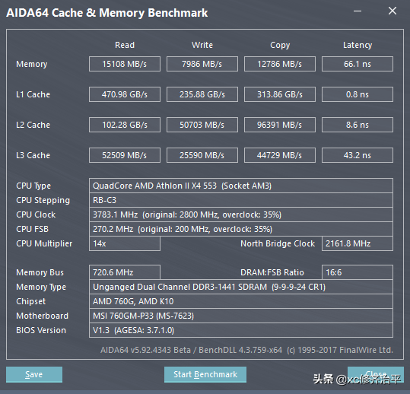This screenshot has width=410, height=394.
Task: Select L2 Cache Read 102.28 GB/s
Action: [125, 125]
